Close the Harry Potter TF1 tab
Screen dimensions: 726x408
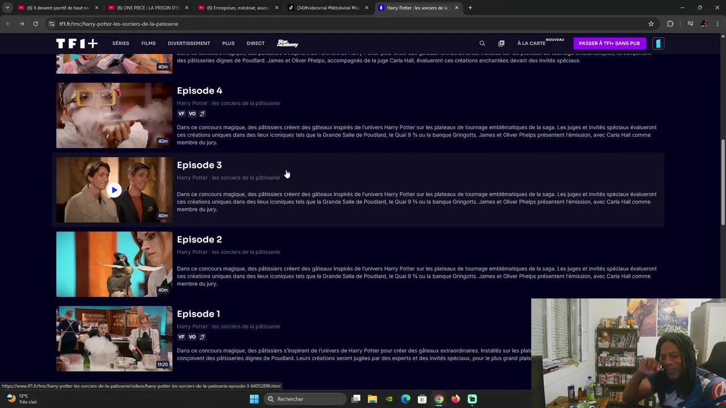coord(457,8)
